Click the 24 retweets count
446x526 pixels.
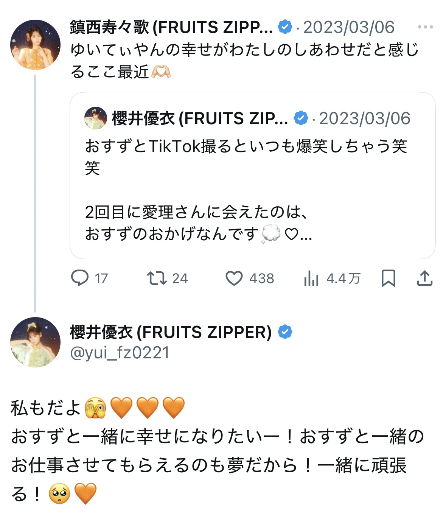point(180,279)
